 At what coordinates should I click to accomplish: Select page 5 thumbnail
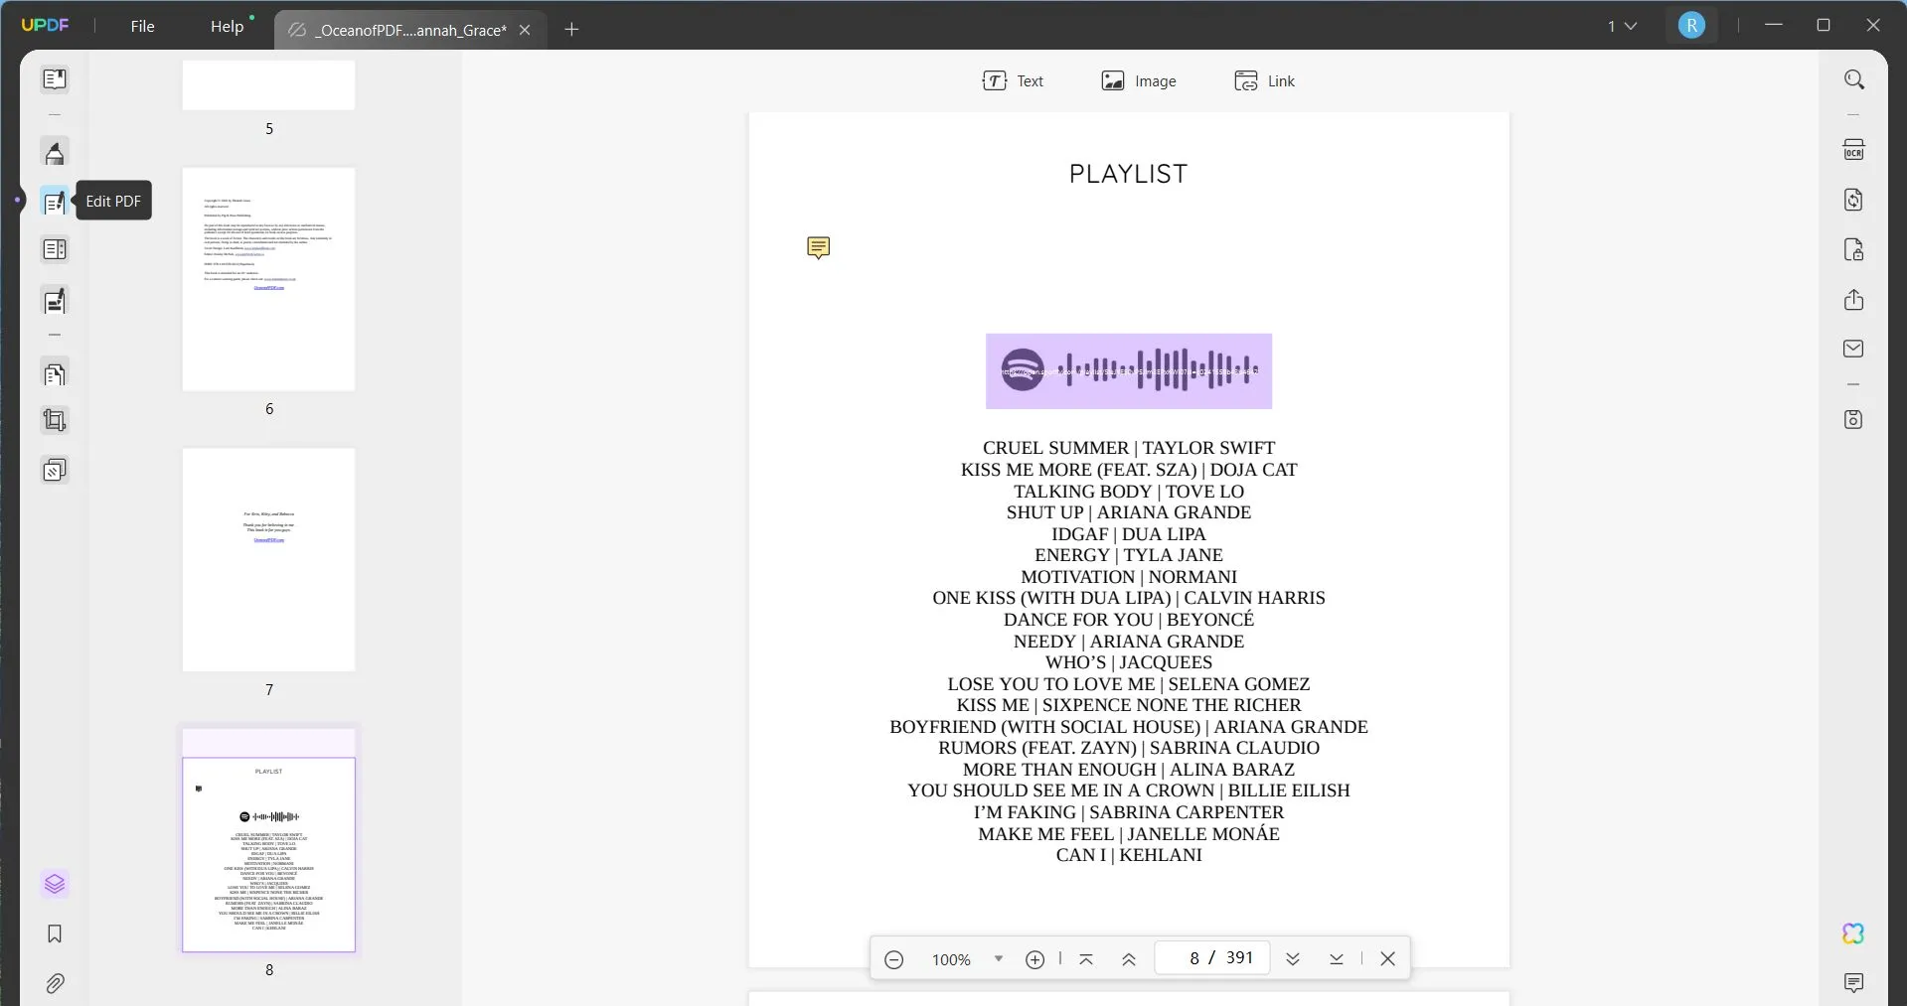pos(268,84)
